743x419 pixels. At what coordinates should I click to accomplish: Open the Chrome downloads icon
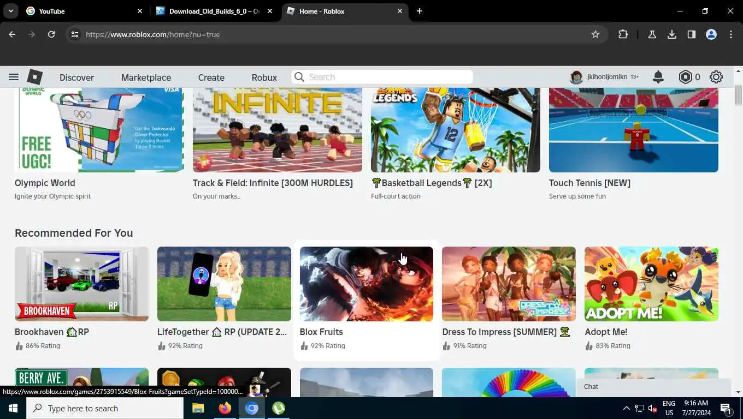click(x=672, y=34)
